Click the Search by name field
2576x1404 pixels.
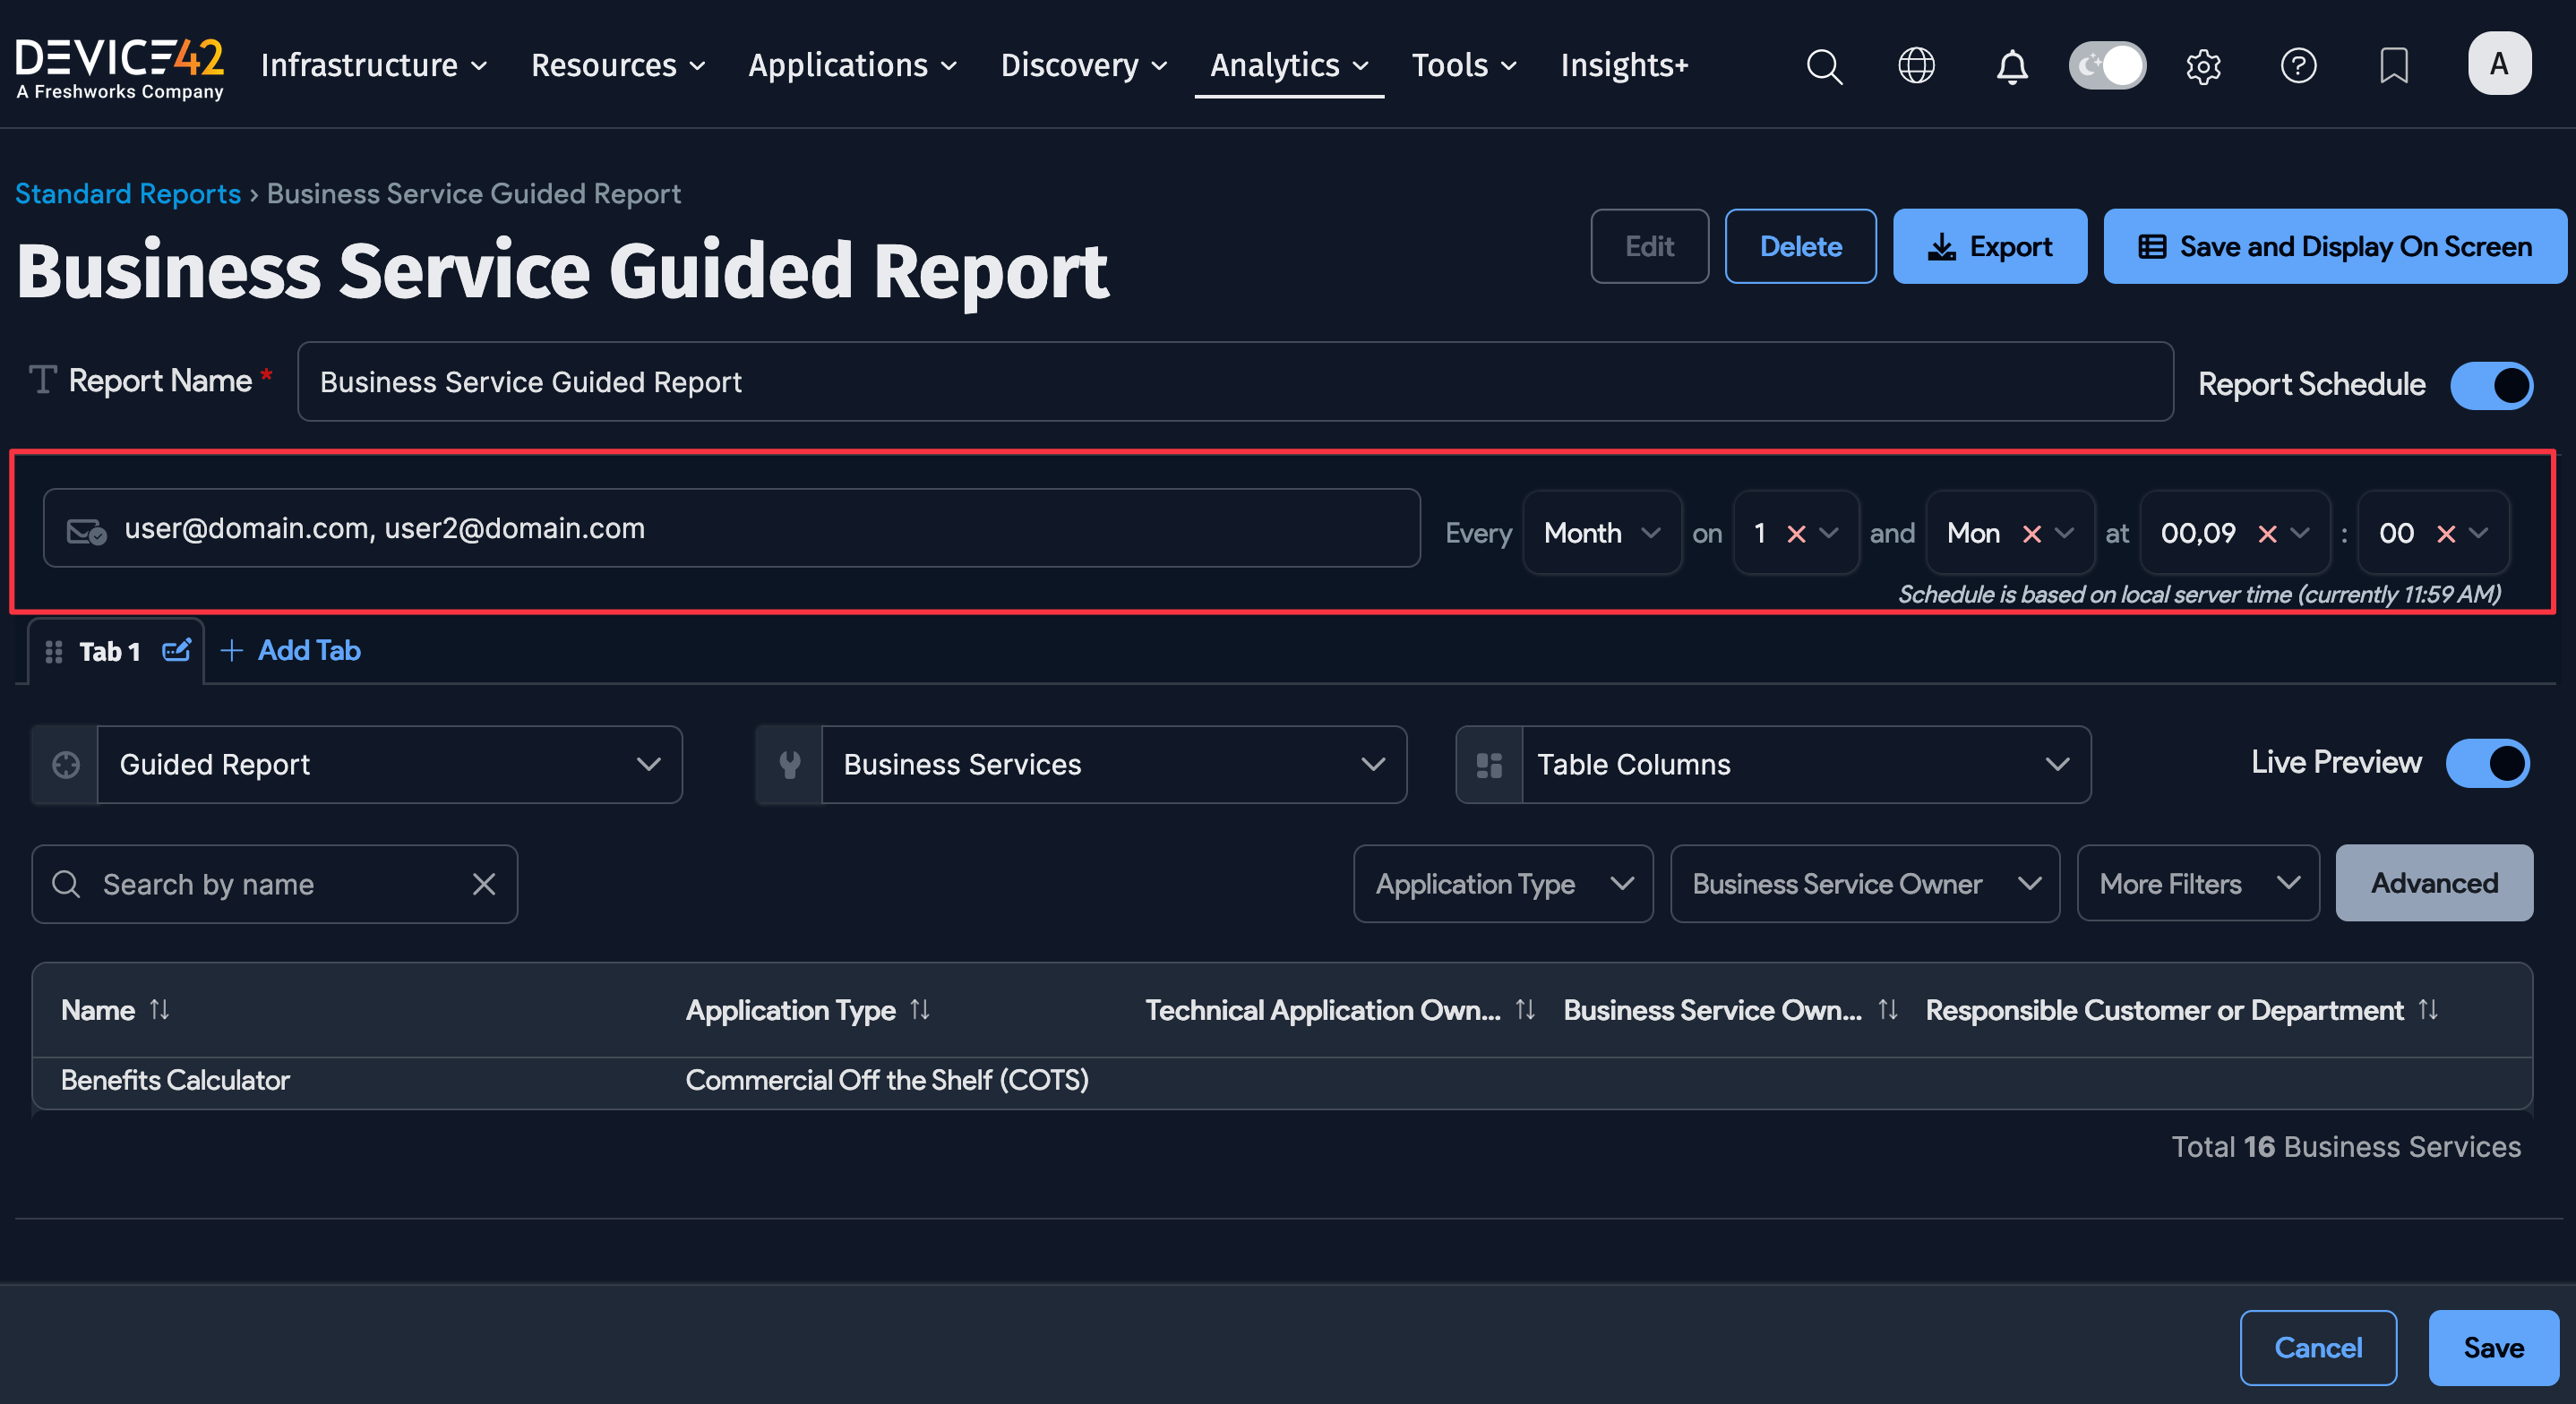coord(274,884)
